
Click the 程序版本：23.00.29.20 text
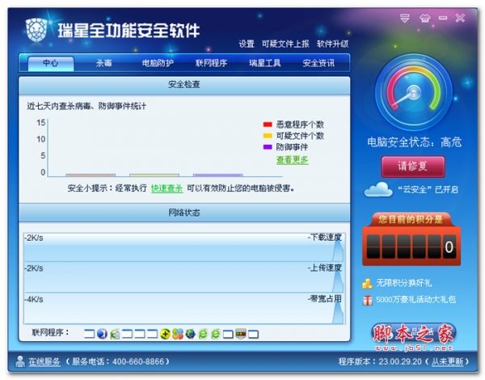380,361
